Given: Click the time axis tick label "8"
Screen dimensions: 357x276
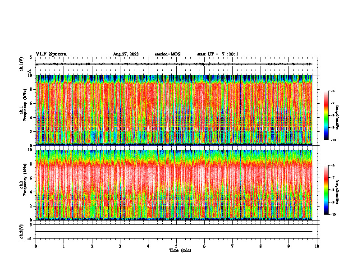Looking at the screenshot, I should tap(261, 246).
